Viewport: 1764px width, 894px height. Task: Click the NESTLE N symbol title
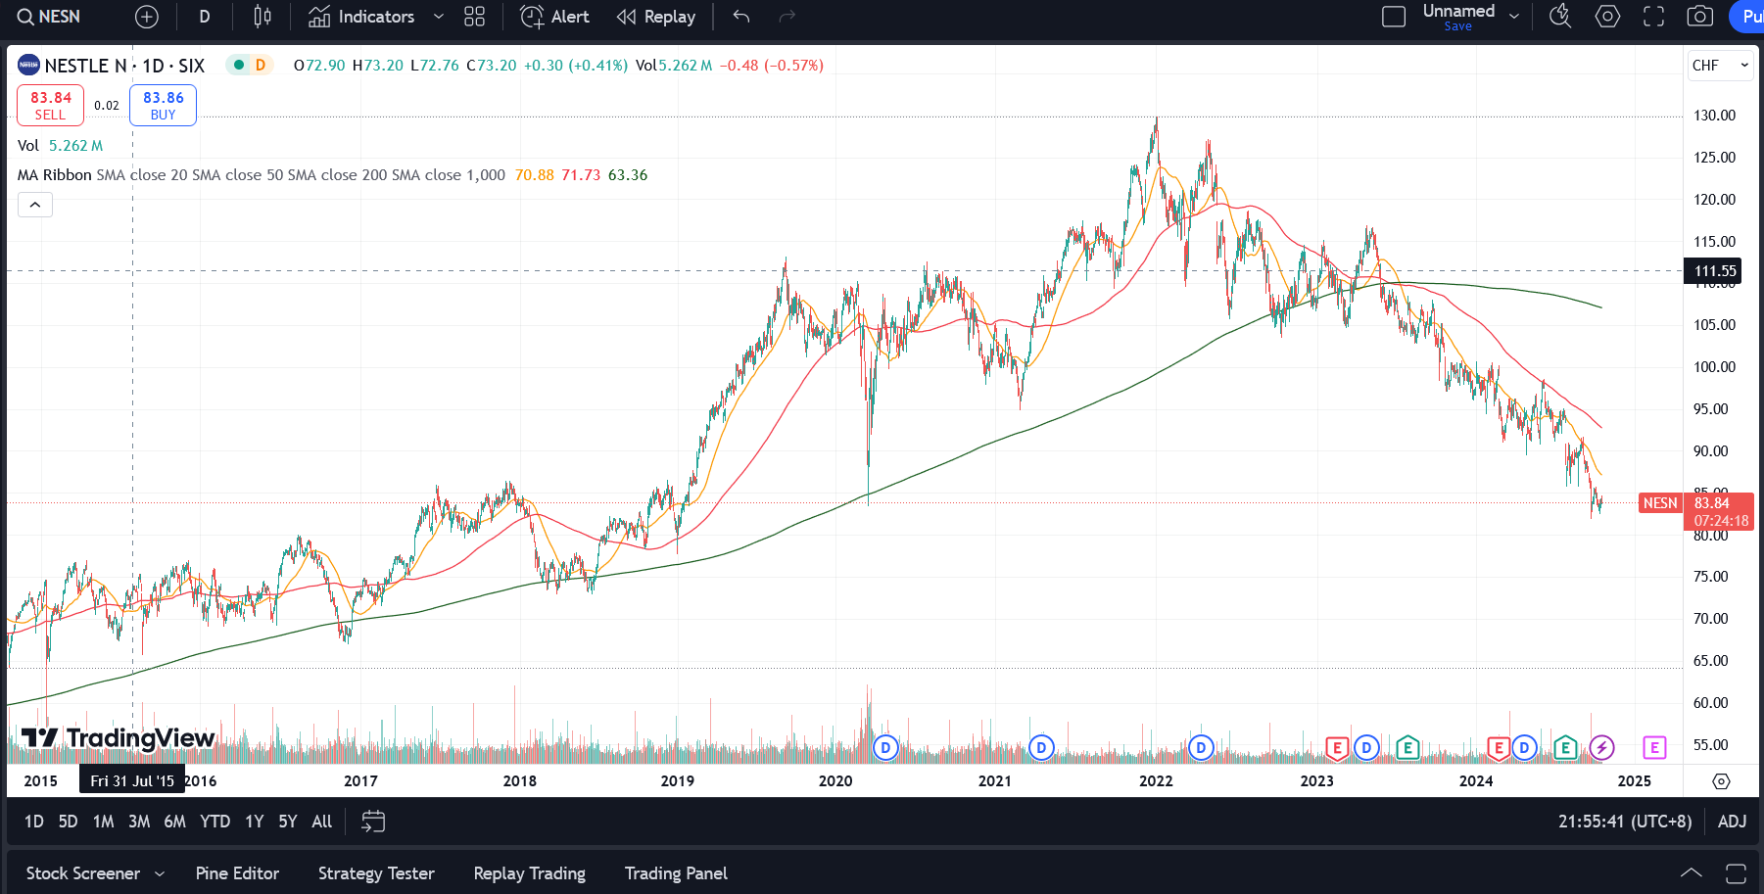[x=86, y=66]
